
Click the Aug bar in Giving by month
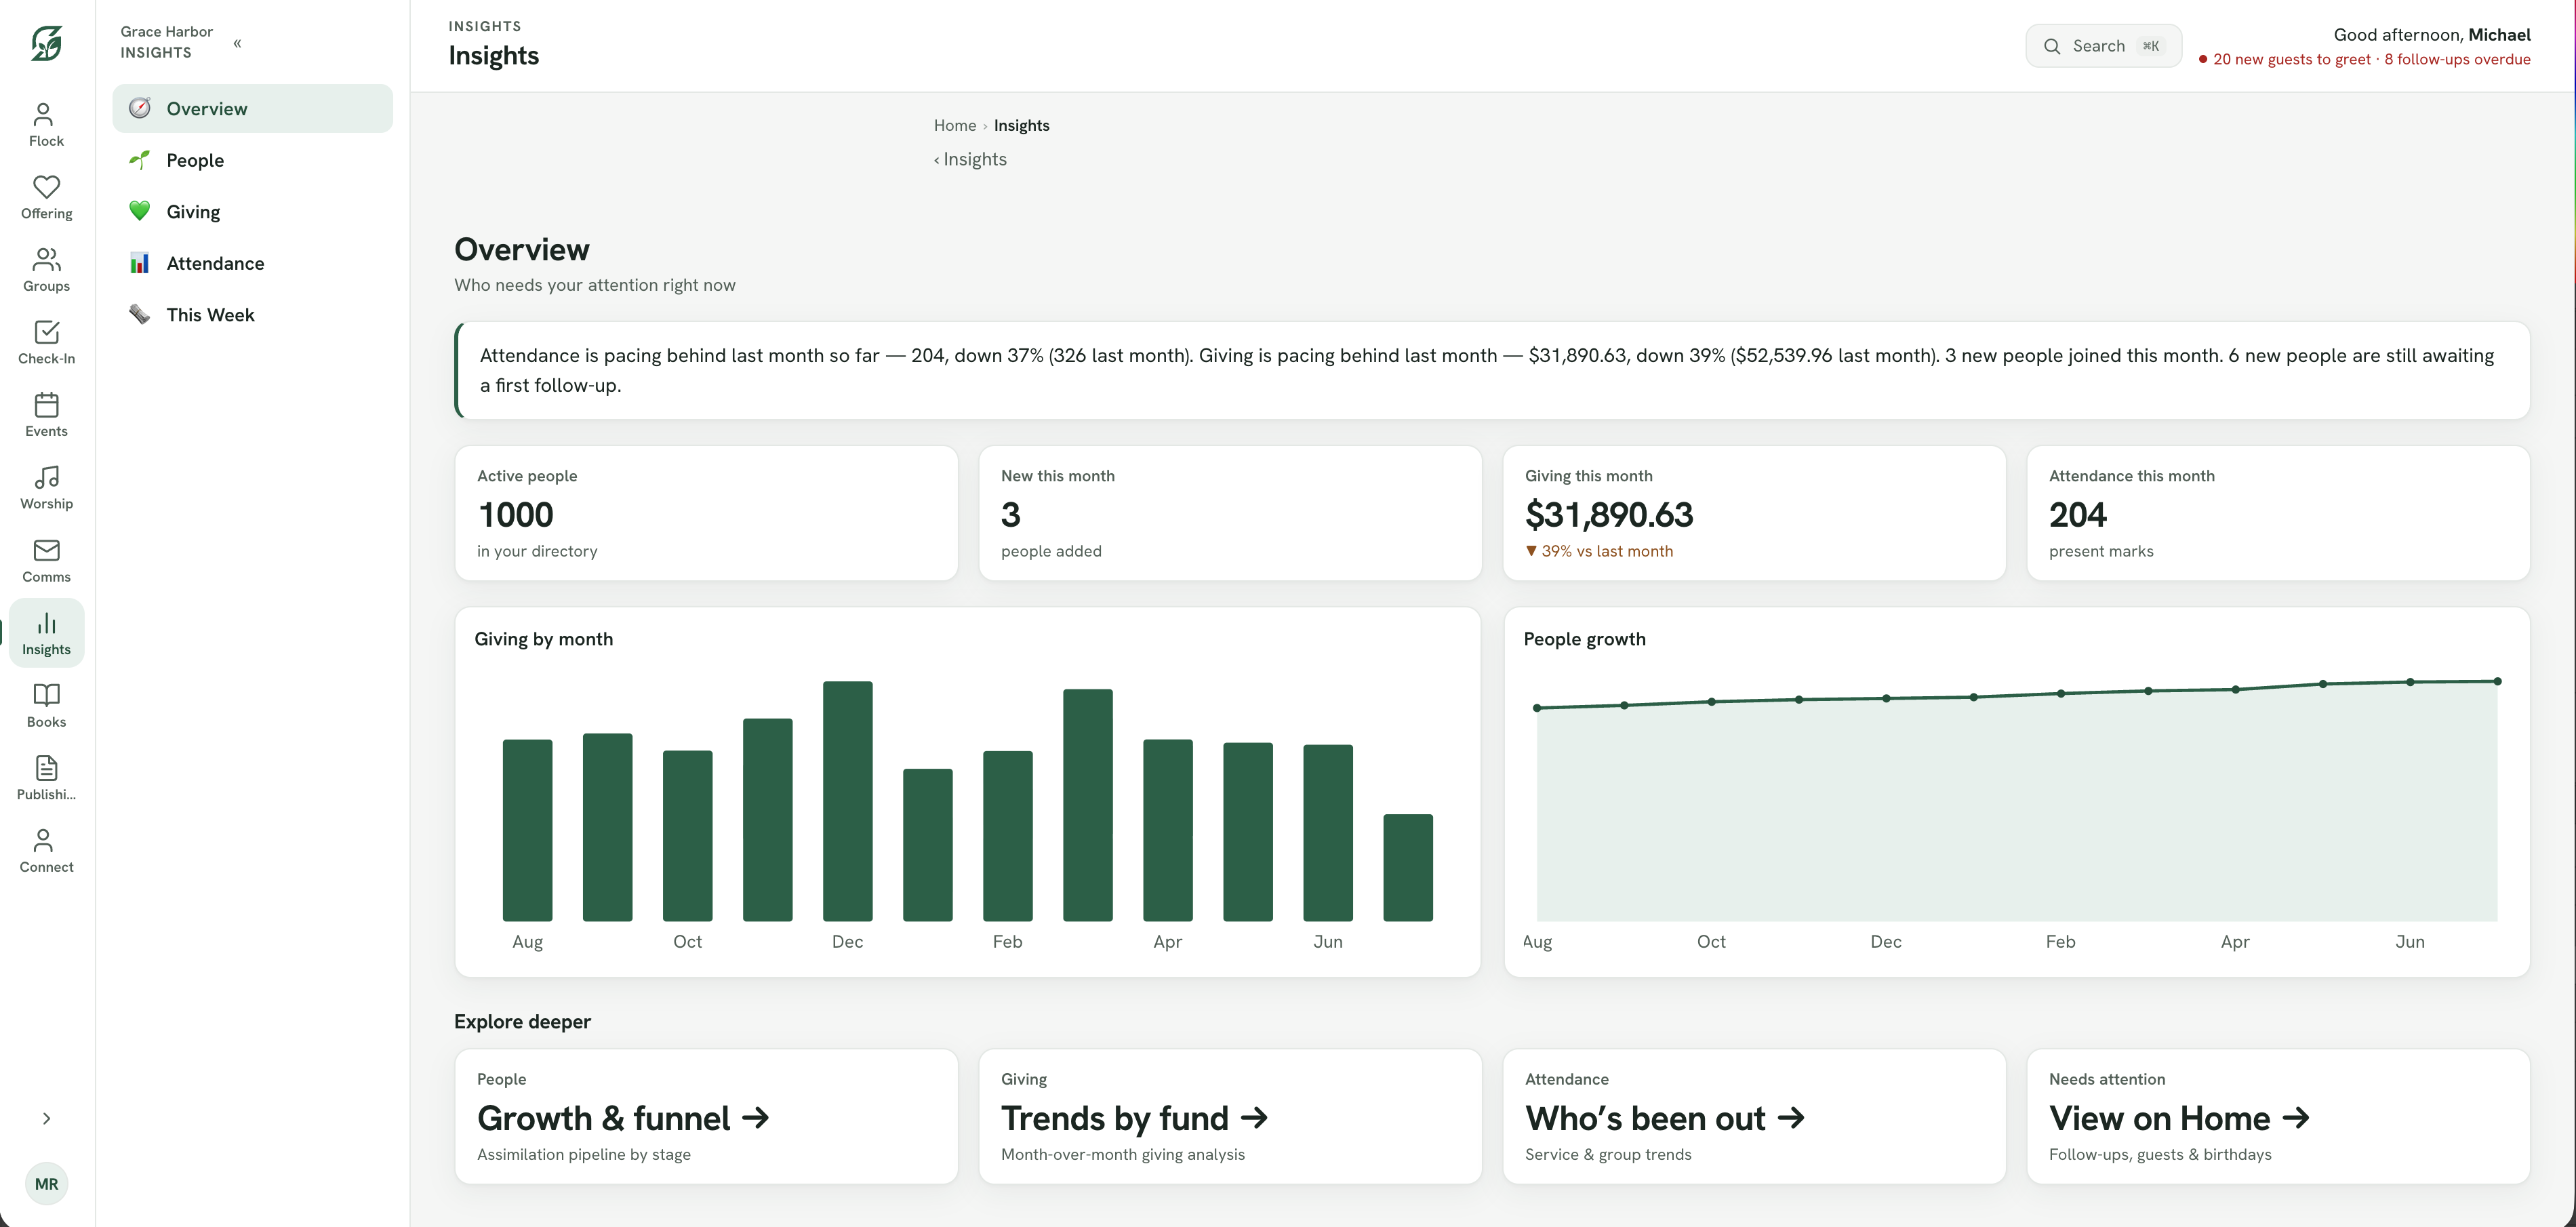(x=527, y=830)
